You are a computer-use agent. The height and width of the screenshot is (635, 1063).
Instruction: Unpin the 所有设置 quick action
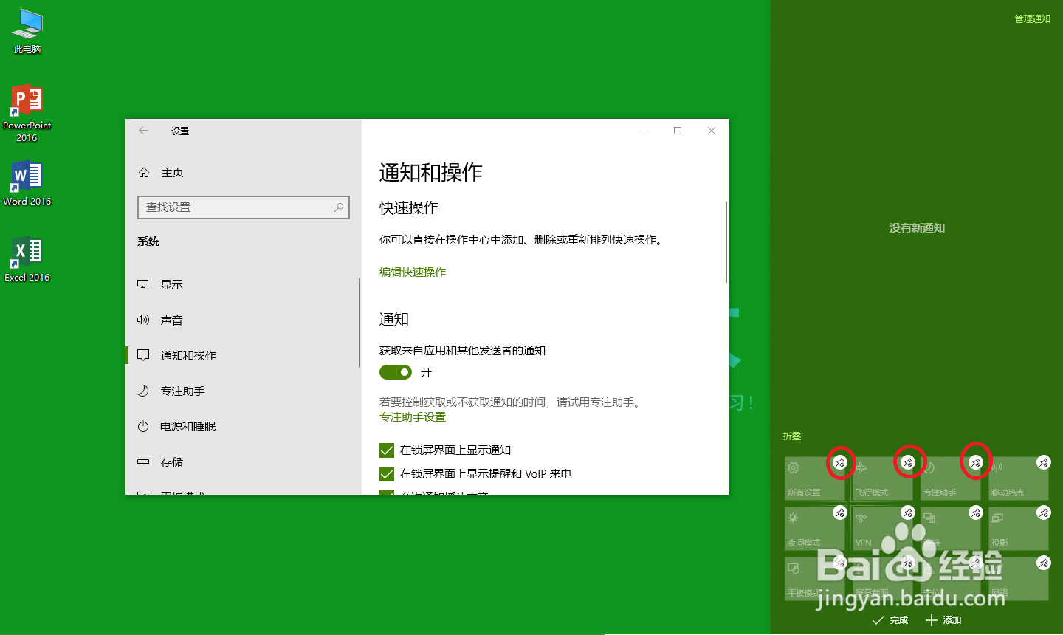point(840,462)
